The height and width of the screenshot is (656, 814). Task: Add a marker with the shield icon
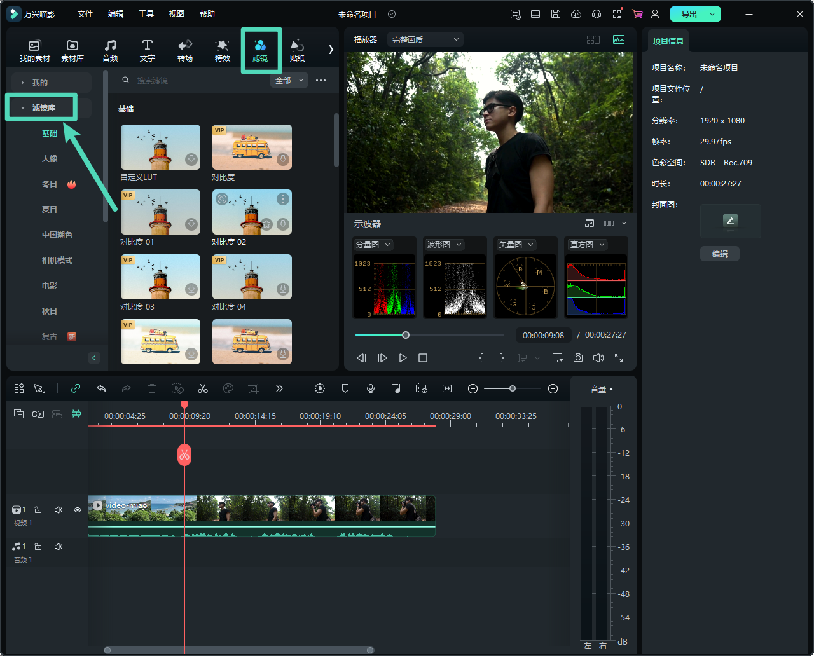(x=345, y=388)
